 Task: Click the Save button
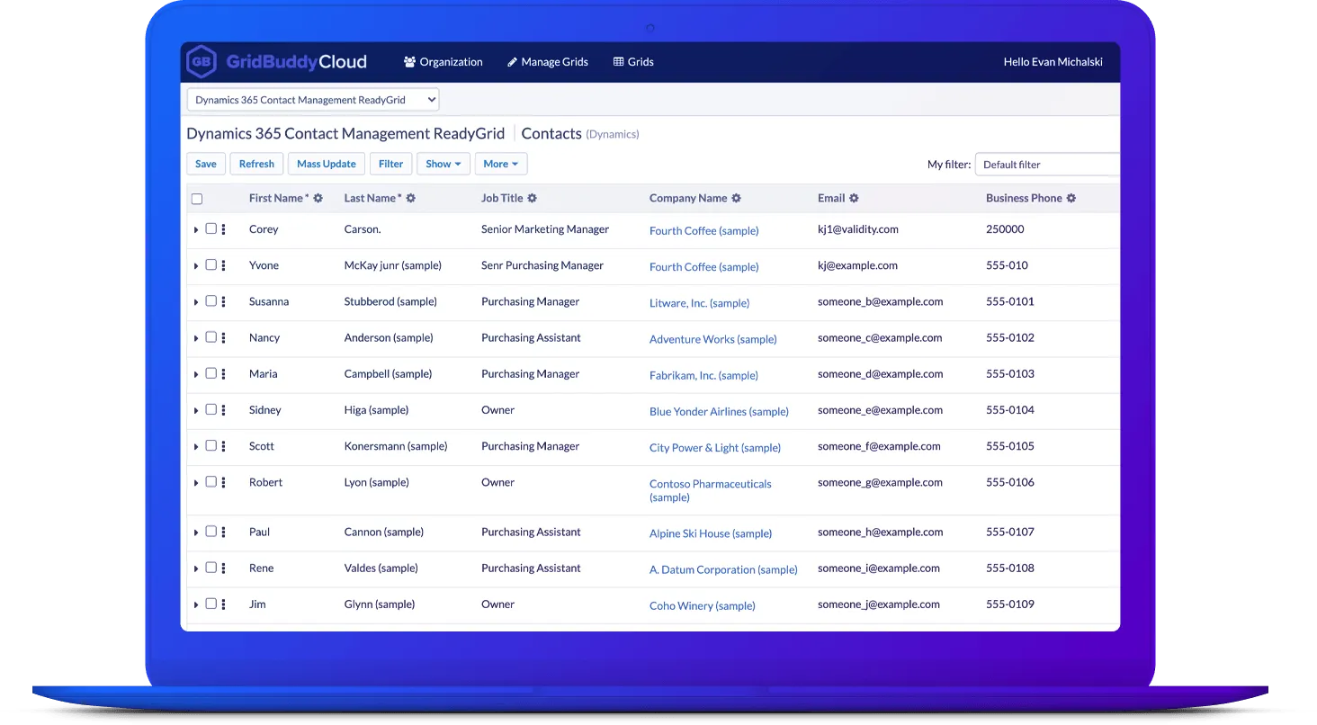click(206, 164)
